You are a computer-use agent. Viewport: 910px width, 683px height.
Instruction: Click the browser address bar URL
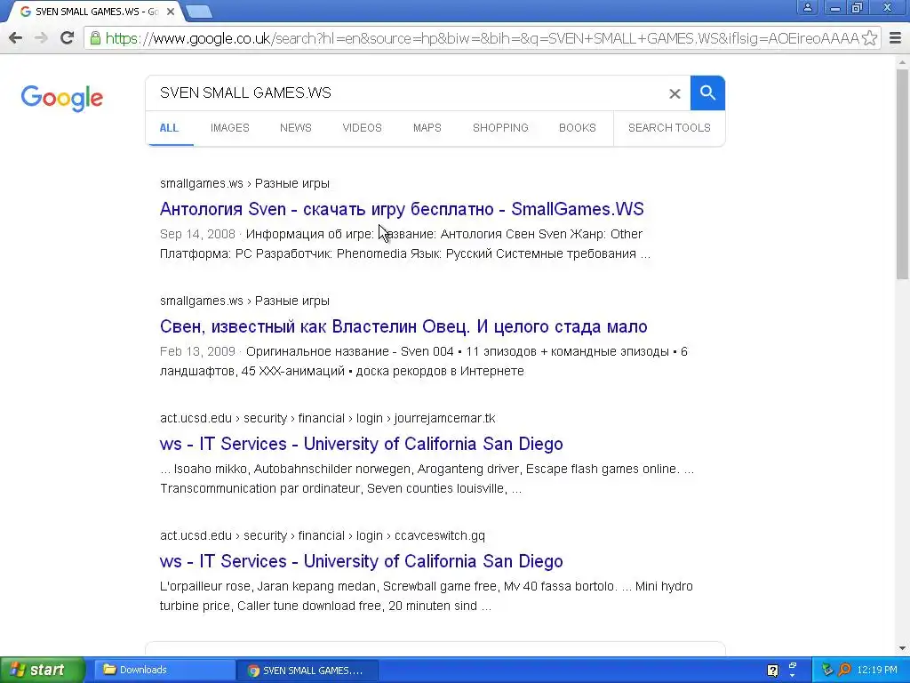tap(482, 38)
